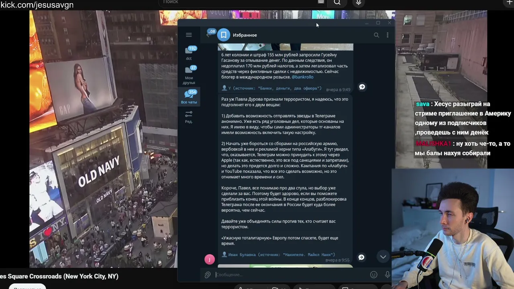Record a voice message in Telegram
Viewport: 514px width, 289px height.
pyautogui.click(x=387, y=275)
